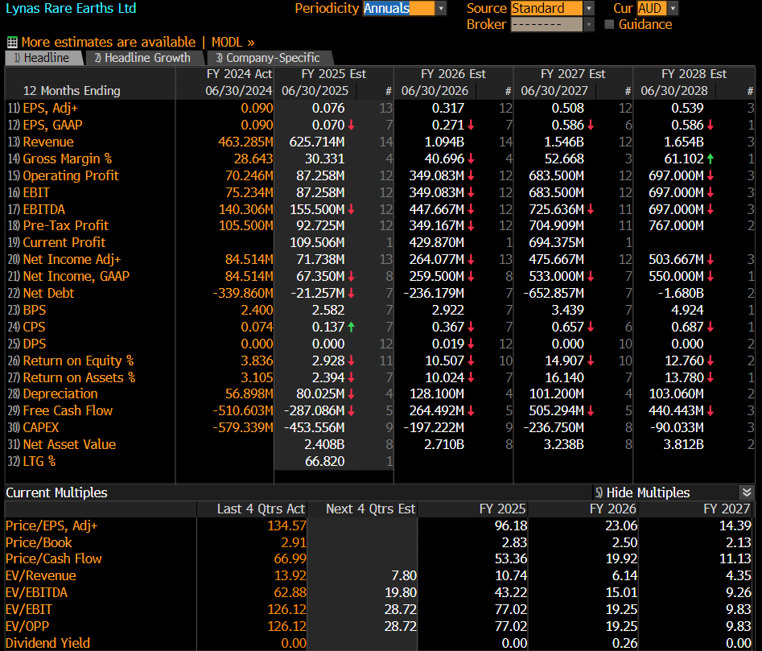The height and width of the screenshot is (651, 762).
Task: Open the Broker dropdown
Action: tap(588, 24)
